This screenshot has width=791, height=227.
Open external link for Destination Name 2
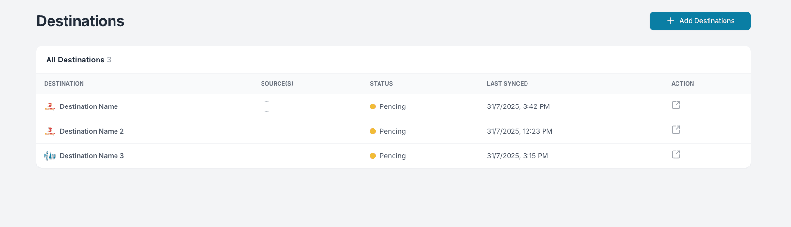coord(676,130)
